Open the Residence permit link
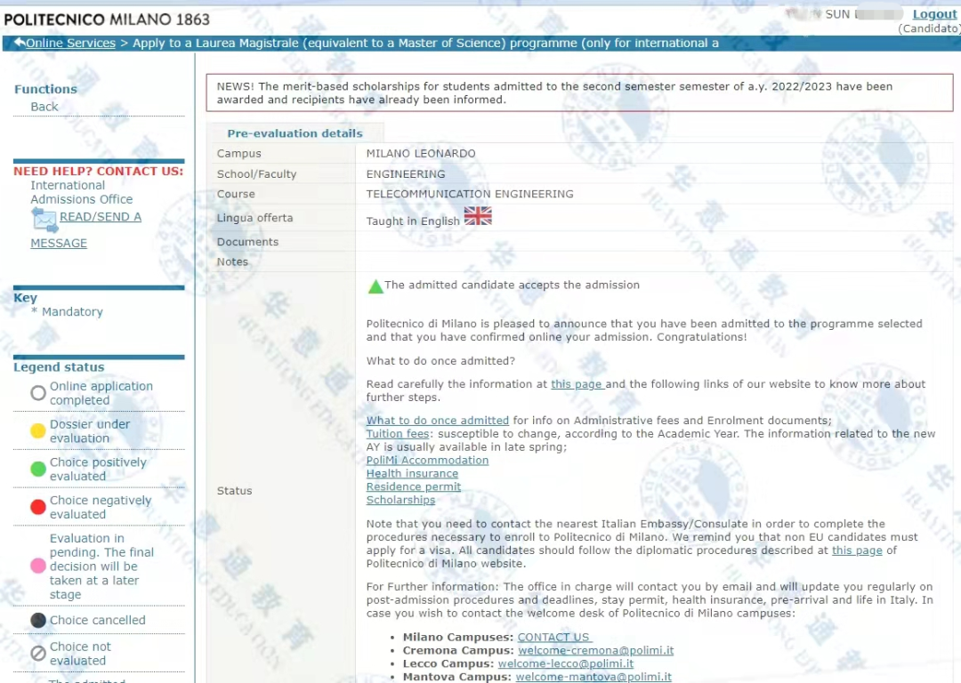 pyautogui.click(x=414, y=486)
